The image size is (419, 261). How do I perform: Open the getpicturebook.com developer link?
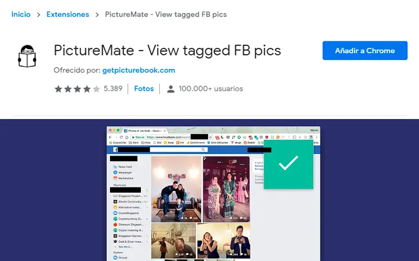click(x=139, y=70)
